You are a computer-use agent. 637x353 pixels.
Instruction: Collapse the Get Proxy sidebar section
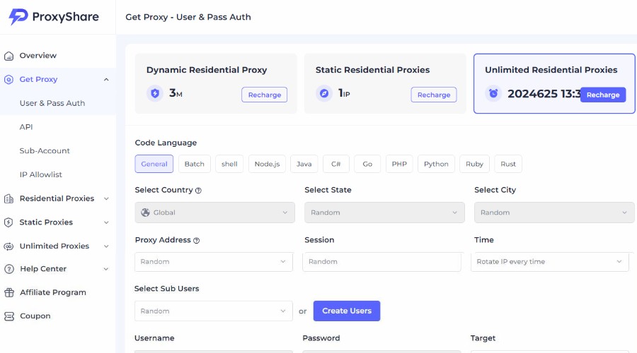coord(106,80)
